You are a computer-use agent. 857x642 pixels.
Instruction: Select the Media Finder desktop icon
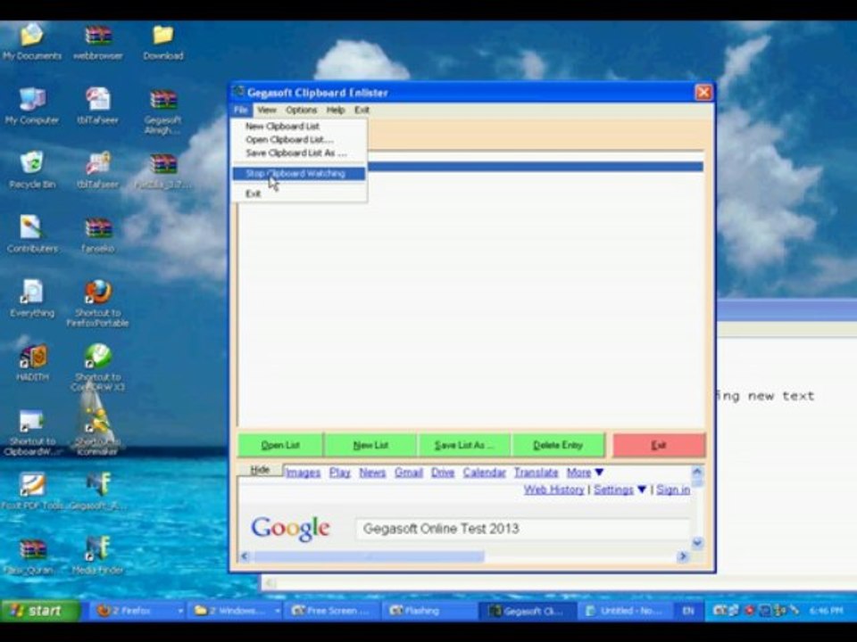point(98,556)
